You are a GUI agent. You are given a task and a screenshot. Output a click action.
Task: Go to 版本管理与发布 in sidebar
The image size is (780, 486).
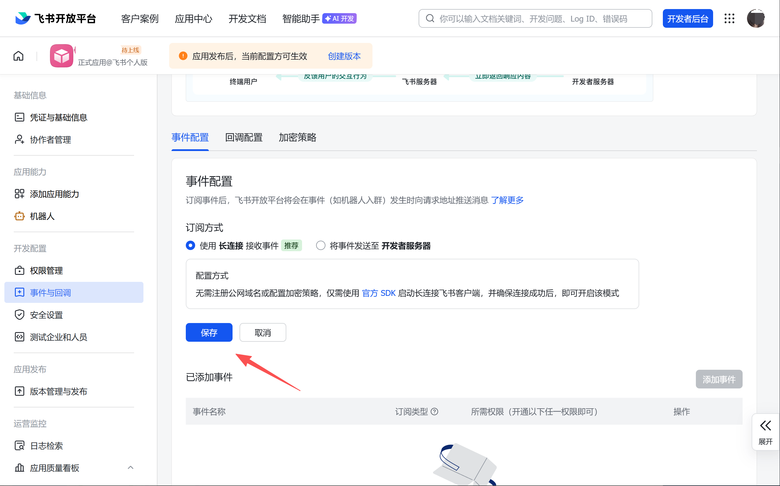click(x=58, y=391)
